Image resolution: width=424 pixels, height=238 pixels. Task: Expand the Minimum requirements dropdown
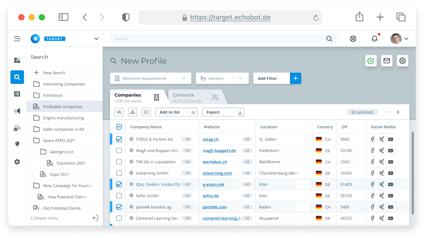tap(150, 78)
